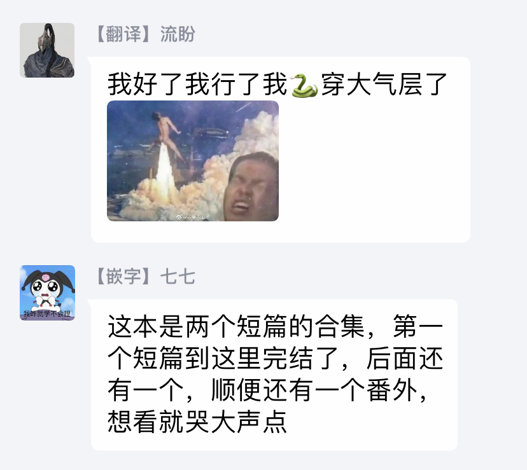Select the 【嵌字】 role tag
This screenshot has height=470, width=527.
click(124, 277)
